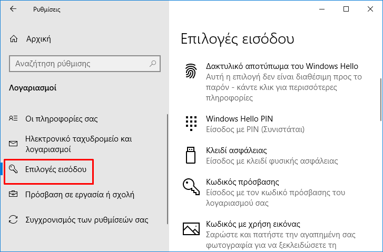Open Οι πληροφορίες σας page
383x252 pixels.
click(61, 119)
